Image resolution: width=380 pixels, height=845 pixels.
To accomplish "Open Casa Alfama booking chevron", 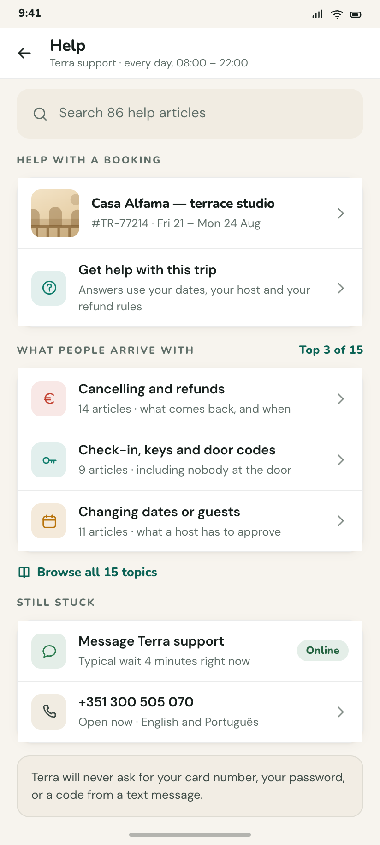I will (340, 213).
